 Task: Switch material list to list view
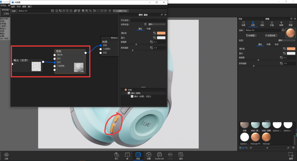pyautogui.click(x=240, y=148)
